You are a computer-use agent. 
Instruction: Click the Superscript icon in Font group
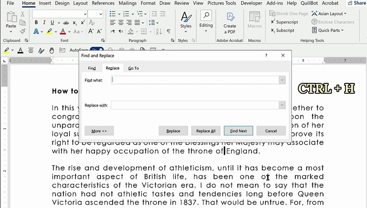click(83, 23)
